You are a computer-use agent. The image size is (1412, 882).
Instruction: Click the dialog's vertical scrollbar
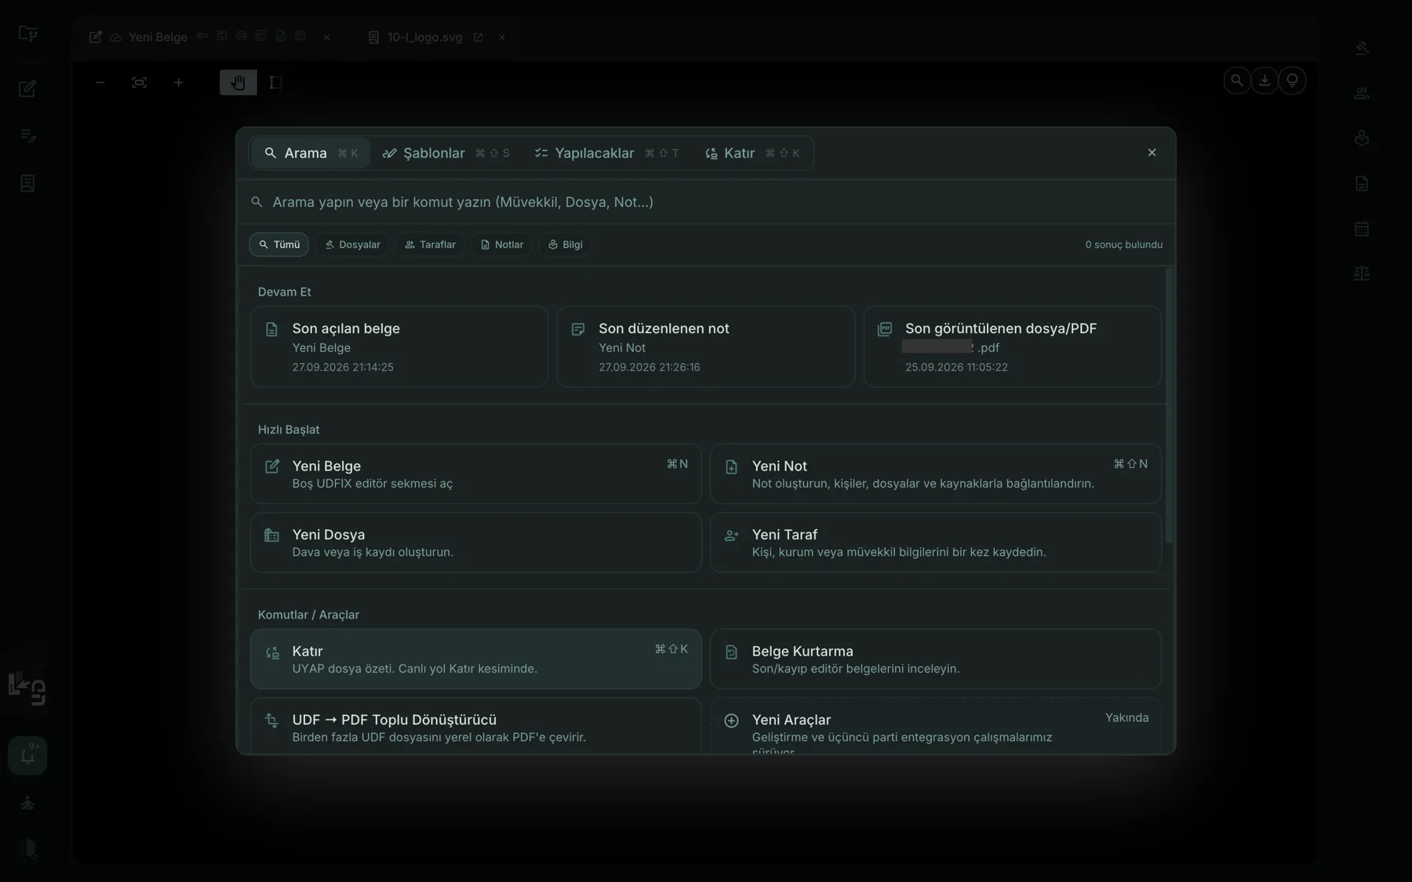point(1169,406)
